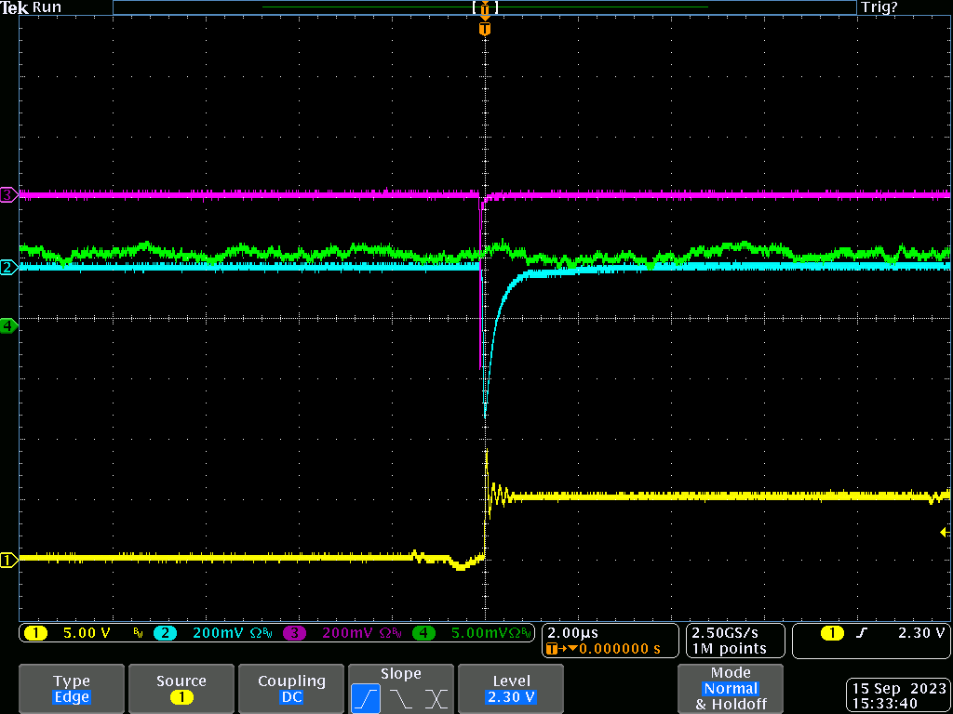Open the trigger Source selection
The width and height of the screenshot is (953, 714).
pyautogui.click(x=181, y=689)
